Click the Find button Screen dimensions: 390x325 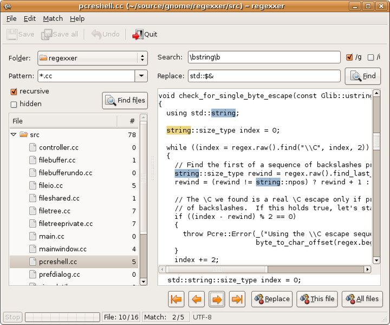click(x=363, y=76)
